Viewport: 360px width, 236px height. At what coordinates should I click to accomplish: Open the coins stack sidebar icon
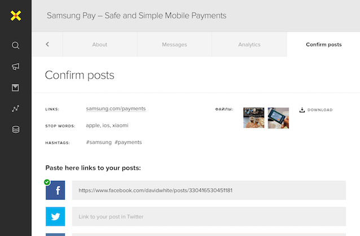(16, 130)
